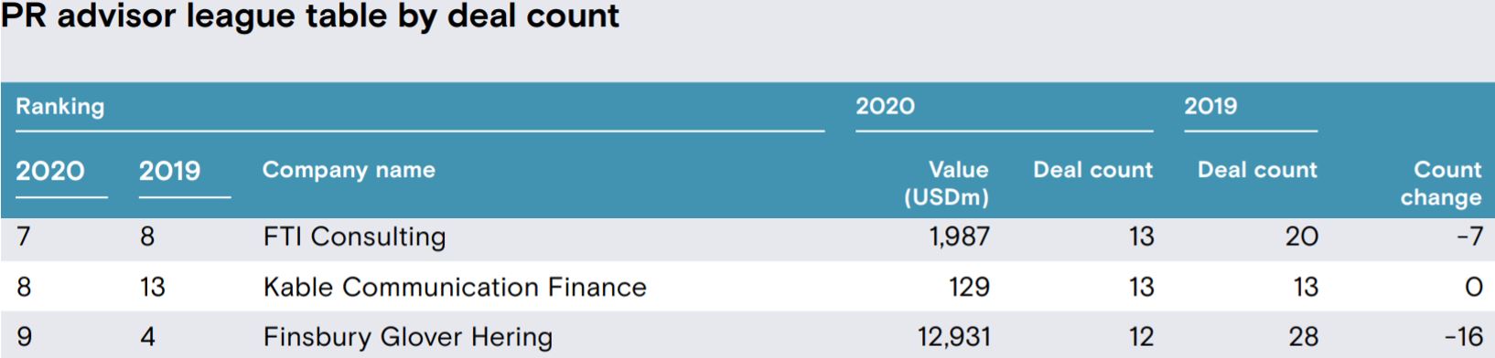Click the 2019 ranking column header

coord(169,171)
